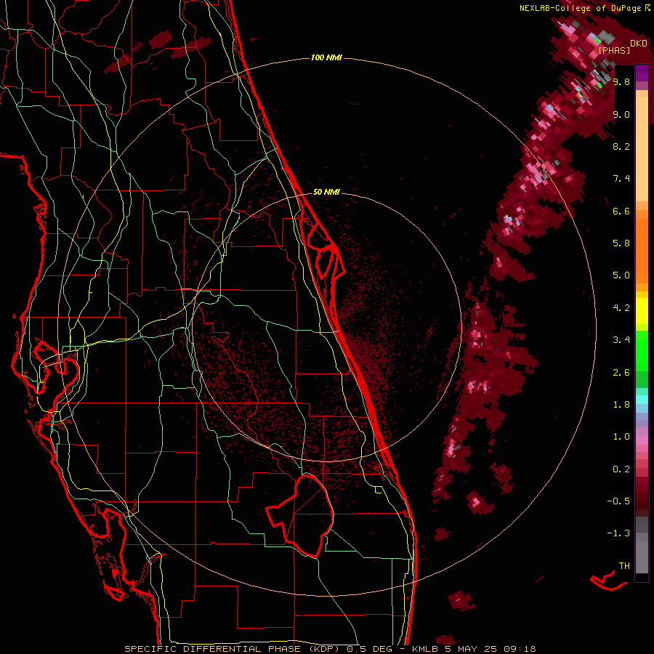Click the 50 NMI range ring label
Image resolution: width=654 pixels, height=654 pixels.
[326, 192]
